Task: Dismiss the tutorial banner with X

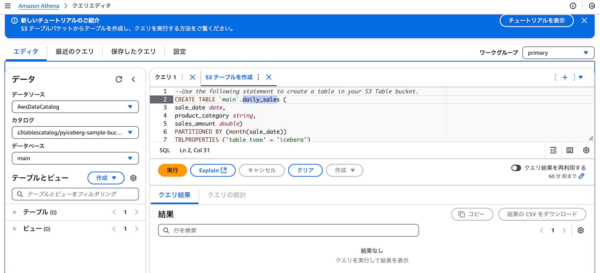Action: tap(584, 20)
